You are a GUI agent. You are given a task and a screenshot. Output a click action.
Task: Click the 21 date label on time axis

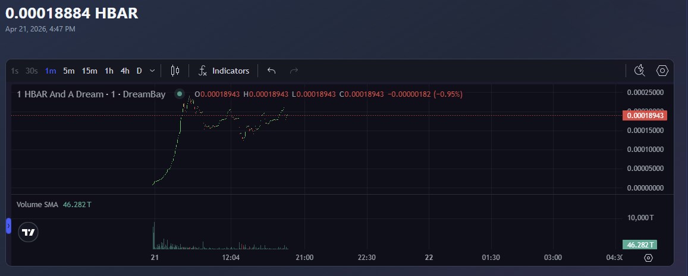pyautogui.click(x=155, y=258)
